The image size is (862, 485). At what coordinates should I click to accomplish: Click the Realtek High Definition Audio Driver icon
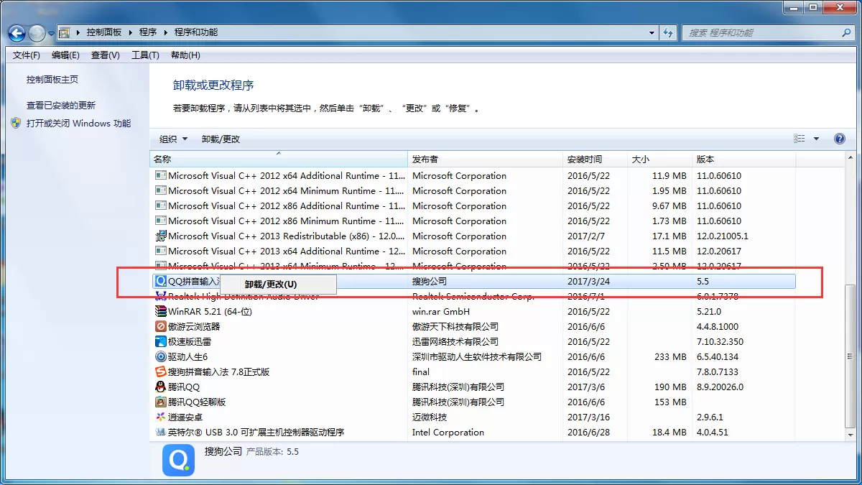tap(161, 297)
